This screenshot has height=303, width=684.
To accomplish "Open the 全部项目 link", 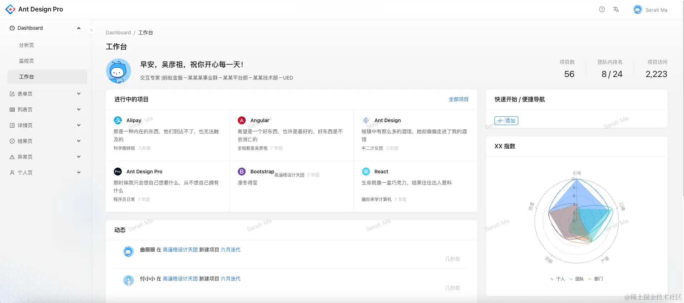I will tap(458, 99).
